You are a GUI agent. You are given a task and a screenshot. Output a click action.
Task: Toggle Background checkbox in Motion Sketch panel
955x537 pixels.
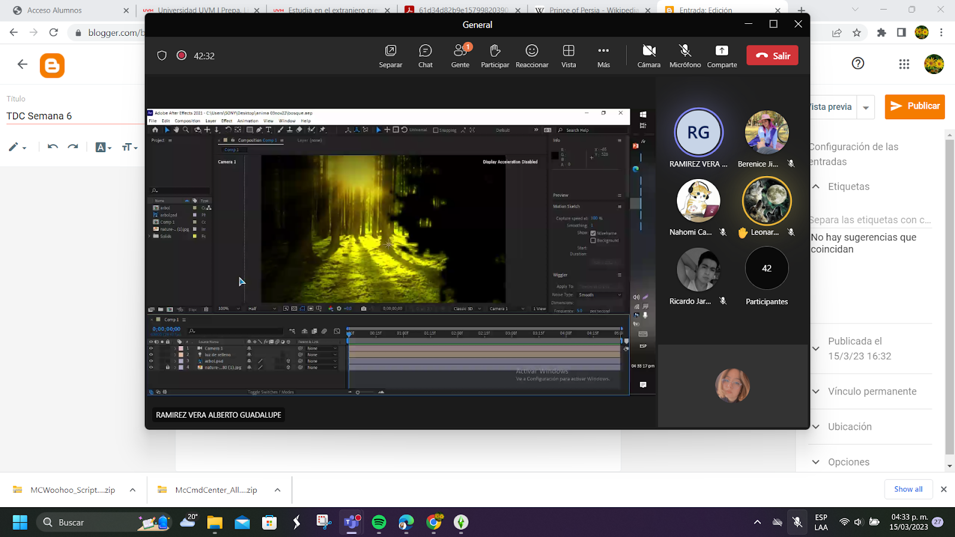coord(593,240)
